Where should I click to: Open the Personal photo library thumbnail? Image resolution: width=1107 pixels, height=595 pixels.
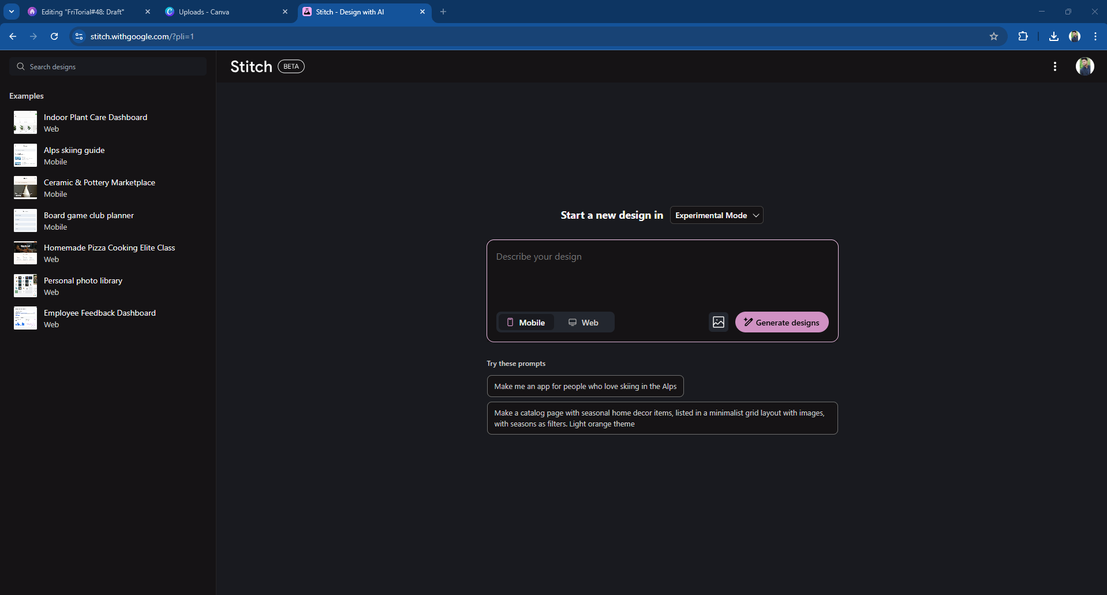click(x=25, y=286)
